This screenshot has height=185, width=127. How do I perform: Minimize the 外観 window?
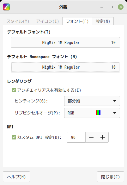pos(102,7)
